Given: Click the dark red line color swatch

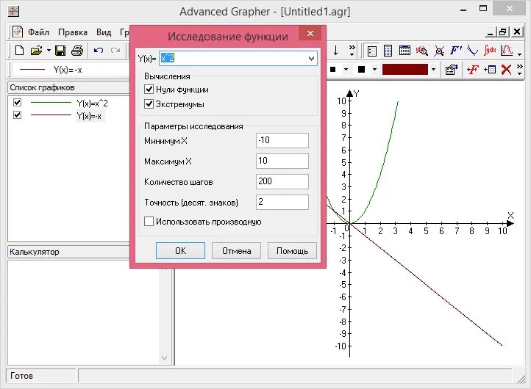Looking at the screenshot, I should (405, 70).
